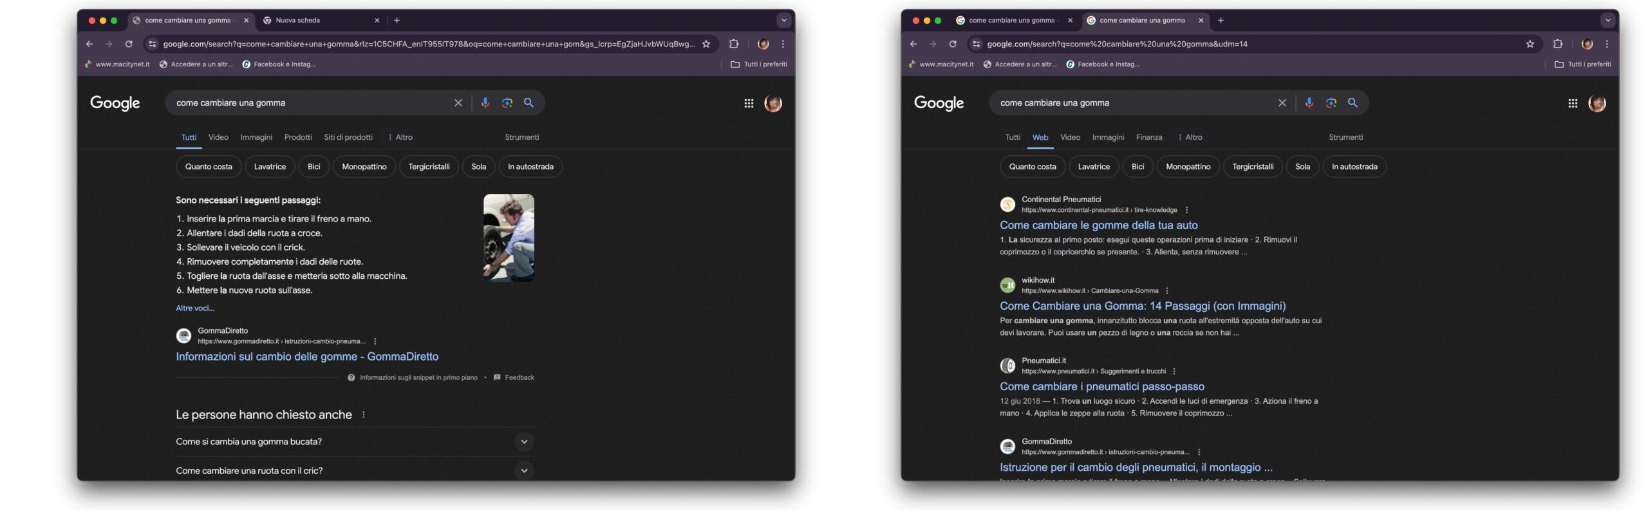Bookmark page star in left window
This screenshot has width=1648, height=510.
(706, 44)
